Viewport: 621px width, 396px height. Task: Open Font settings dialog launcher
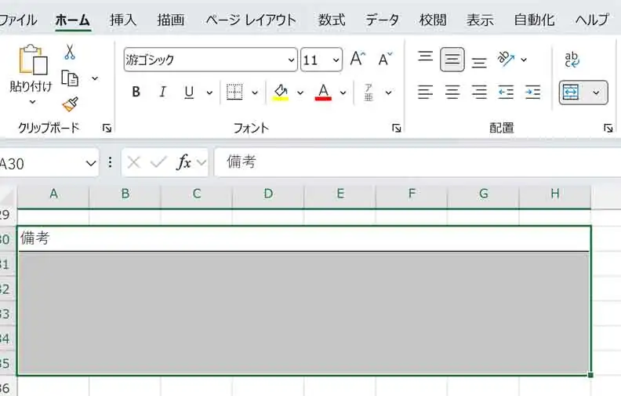click(x=397, y=128)
